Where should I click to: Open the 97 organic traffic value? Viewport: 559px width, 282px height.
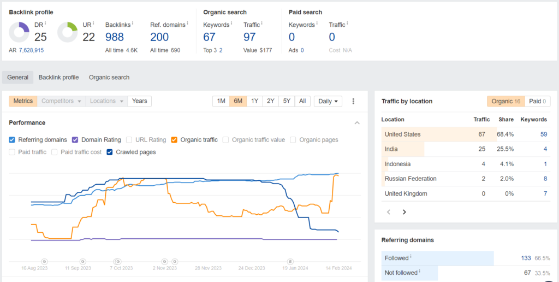click(x=250, y=37)
